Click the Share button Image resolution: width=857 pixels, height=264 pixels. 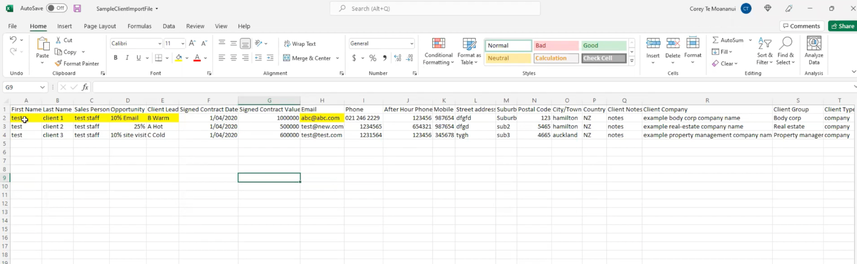(842, 26)
